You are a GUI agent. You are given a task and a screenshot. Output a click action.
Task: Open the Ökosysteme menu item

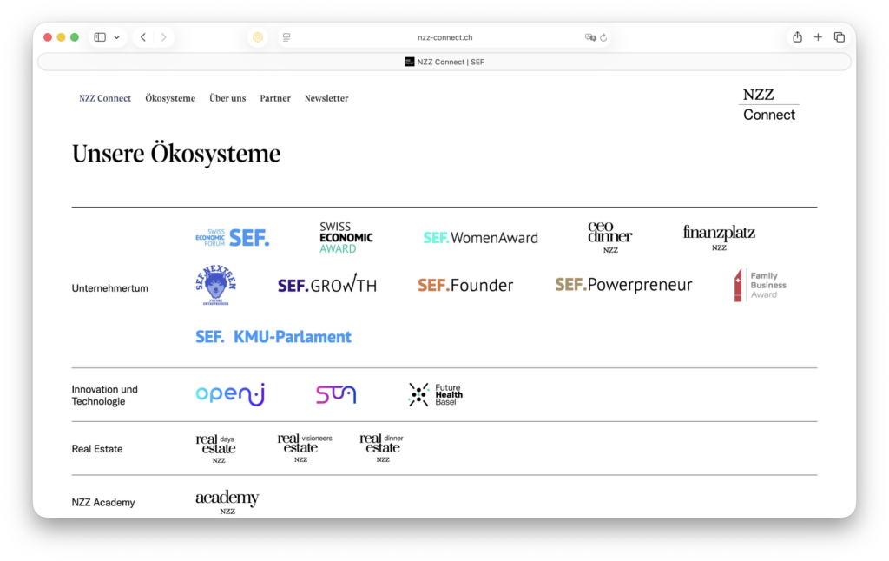(170, 98)
